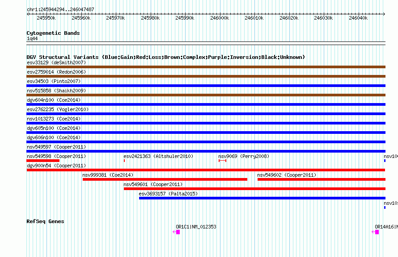This screenshot has width=398, height=257.
Task: Click the red dgv900n54 loss bar
Action: click(x=206, y=170)
